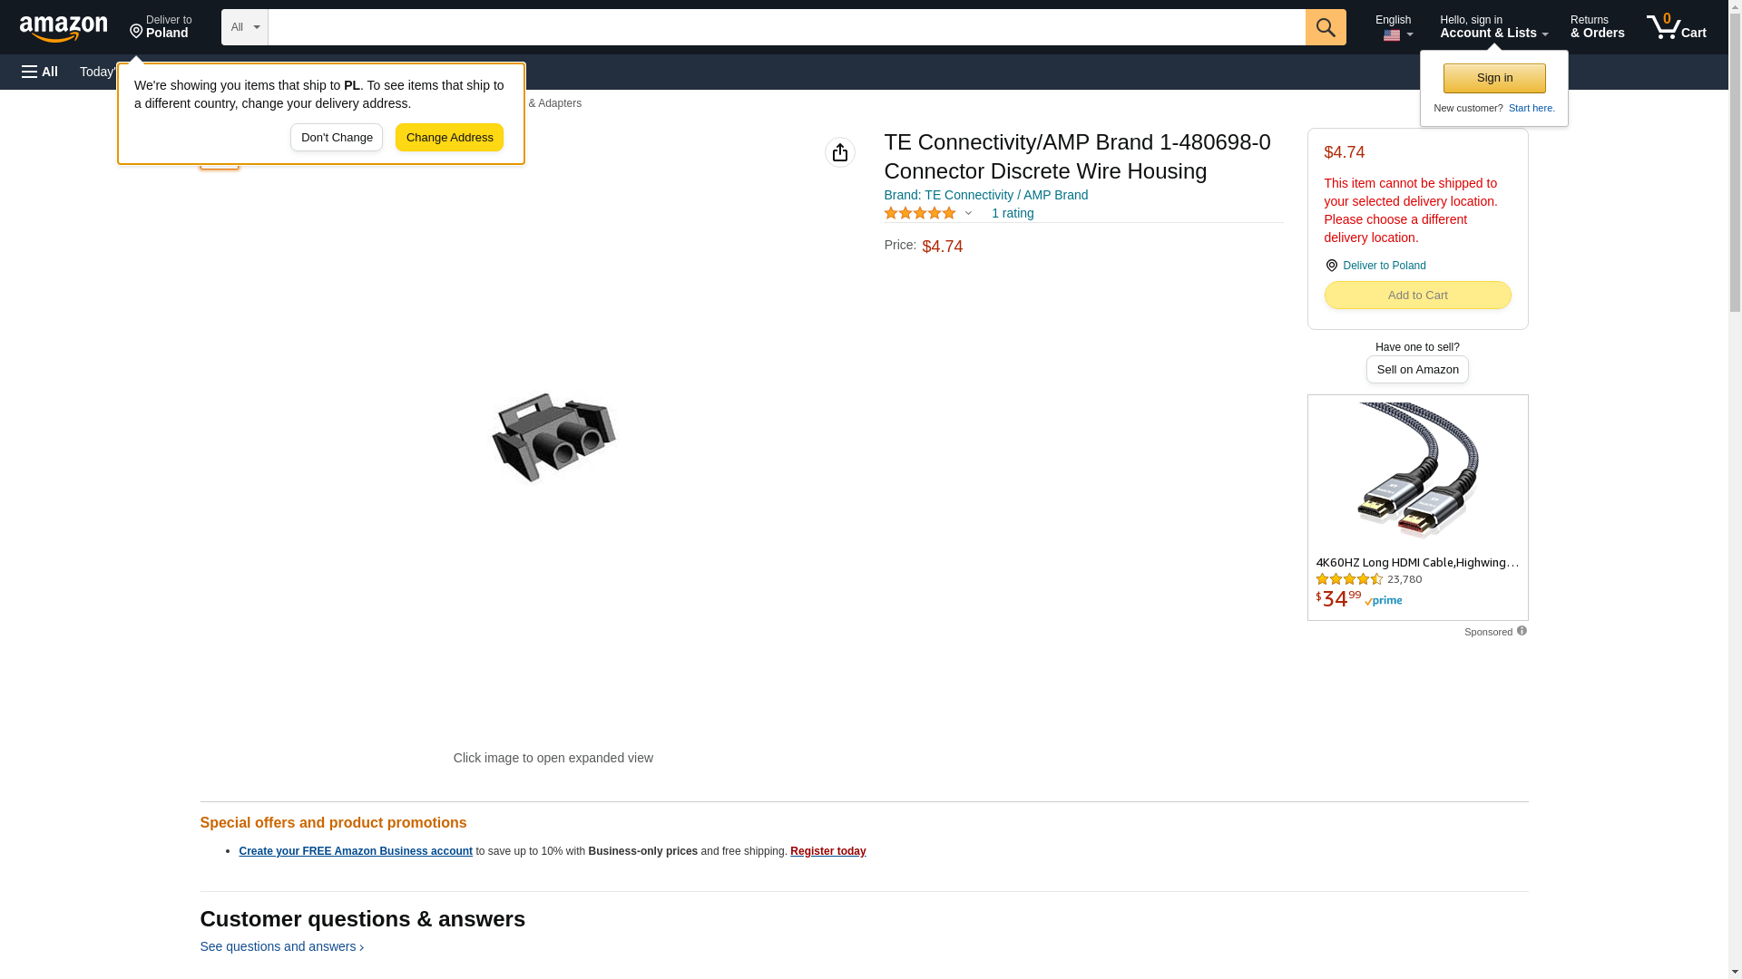Click the share icon on product image
1742x979 pixels.
840,152
